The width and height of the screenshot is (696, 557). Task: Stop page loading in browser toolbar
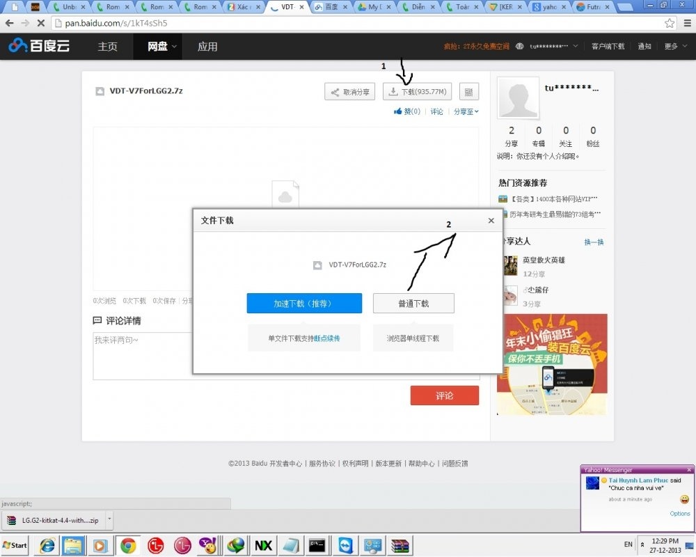click(x=40, y=23)
